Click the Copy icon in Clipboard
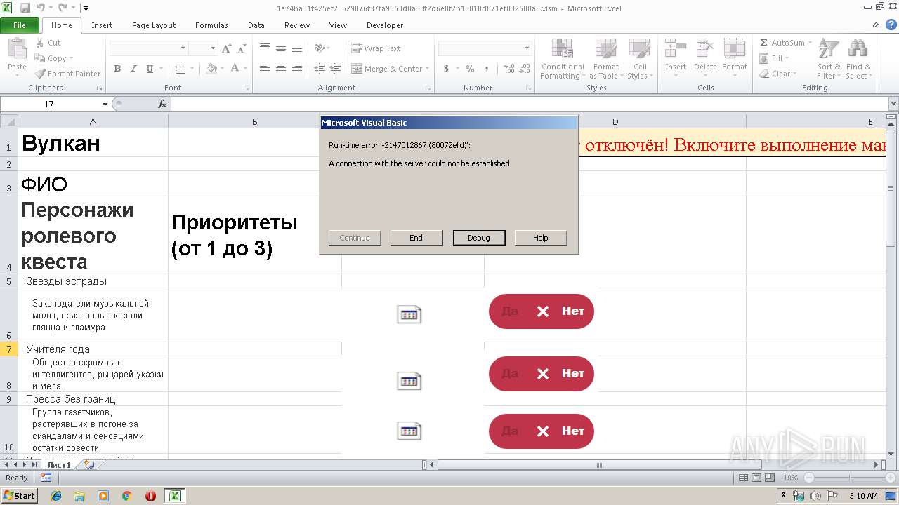Screen dimensions: 899x505 (40, 58)
